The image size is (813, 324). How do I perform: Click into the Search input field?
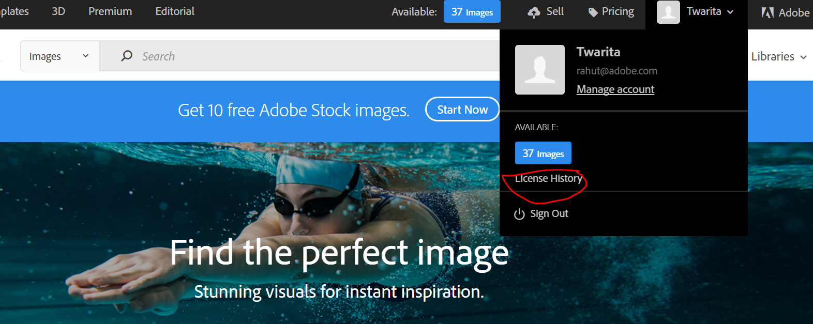click(x=310, y=56)
